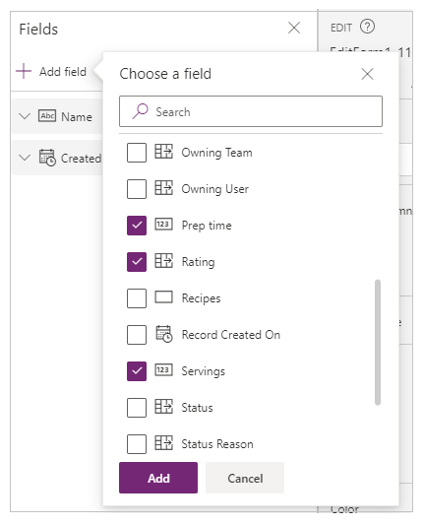424x525 pixels.
Task: Click the Cancel button
Action: (245, 478)
